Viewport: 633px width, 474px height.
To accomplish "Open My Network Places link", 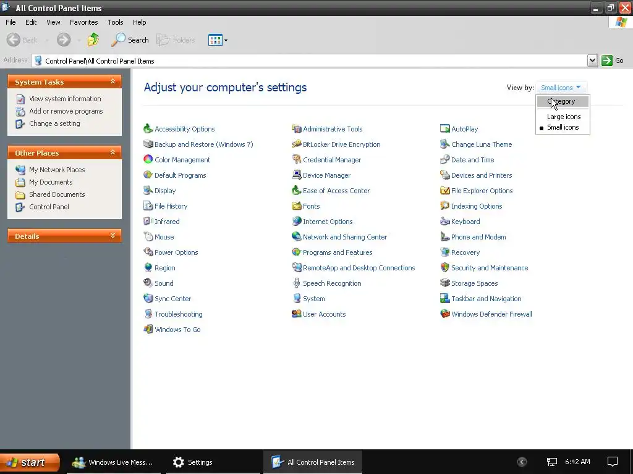I will pyautogui.click(x=57, y=170).
